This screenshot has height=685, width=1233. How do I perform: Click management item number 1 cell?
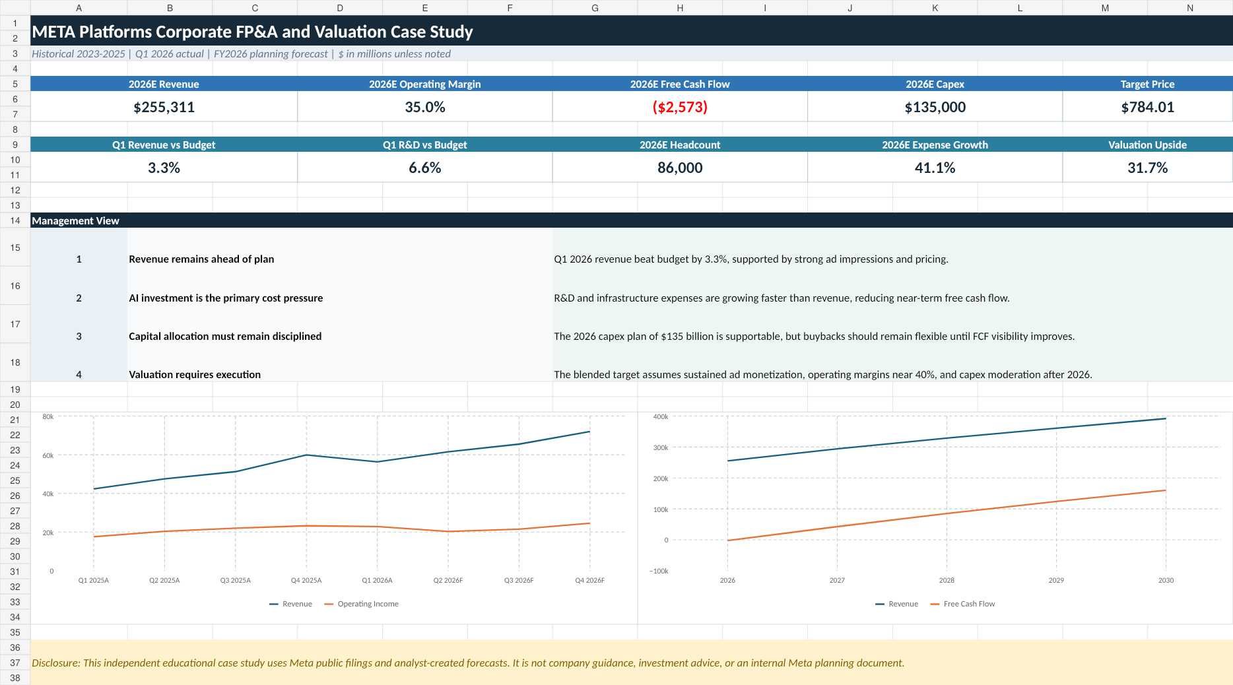coord(79,247)
